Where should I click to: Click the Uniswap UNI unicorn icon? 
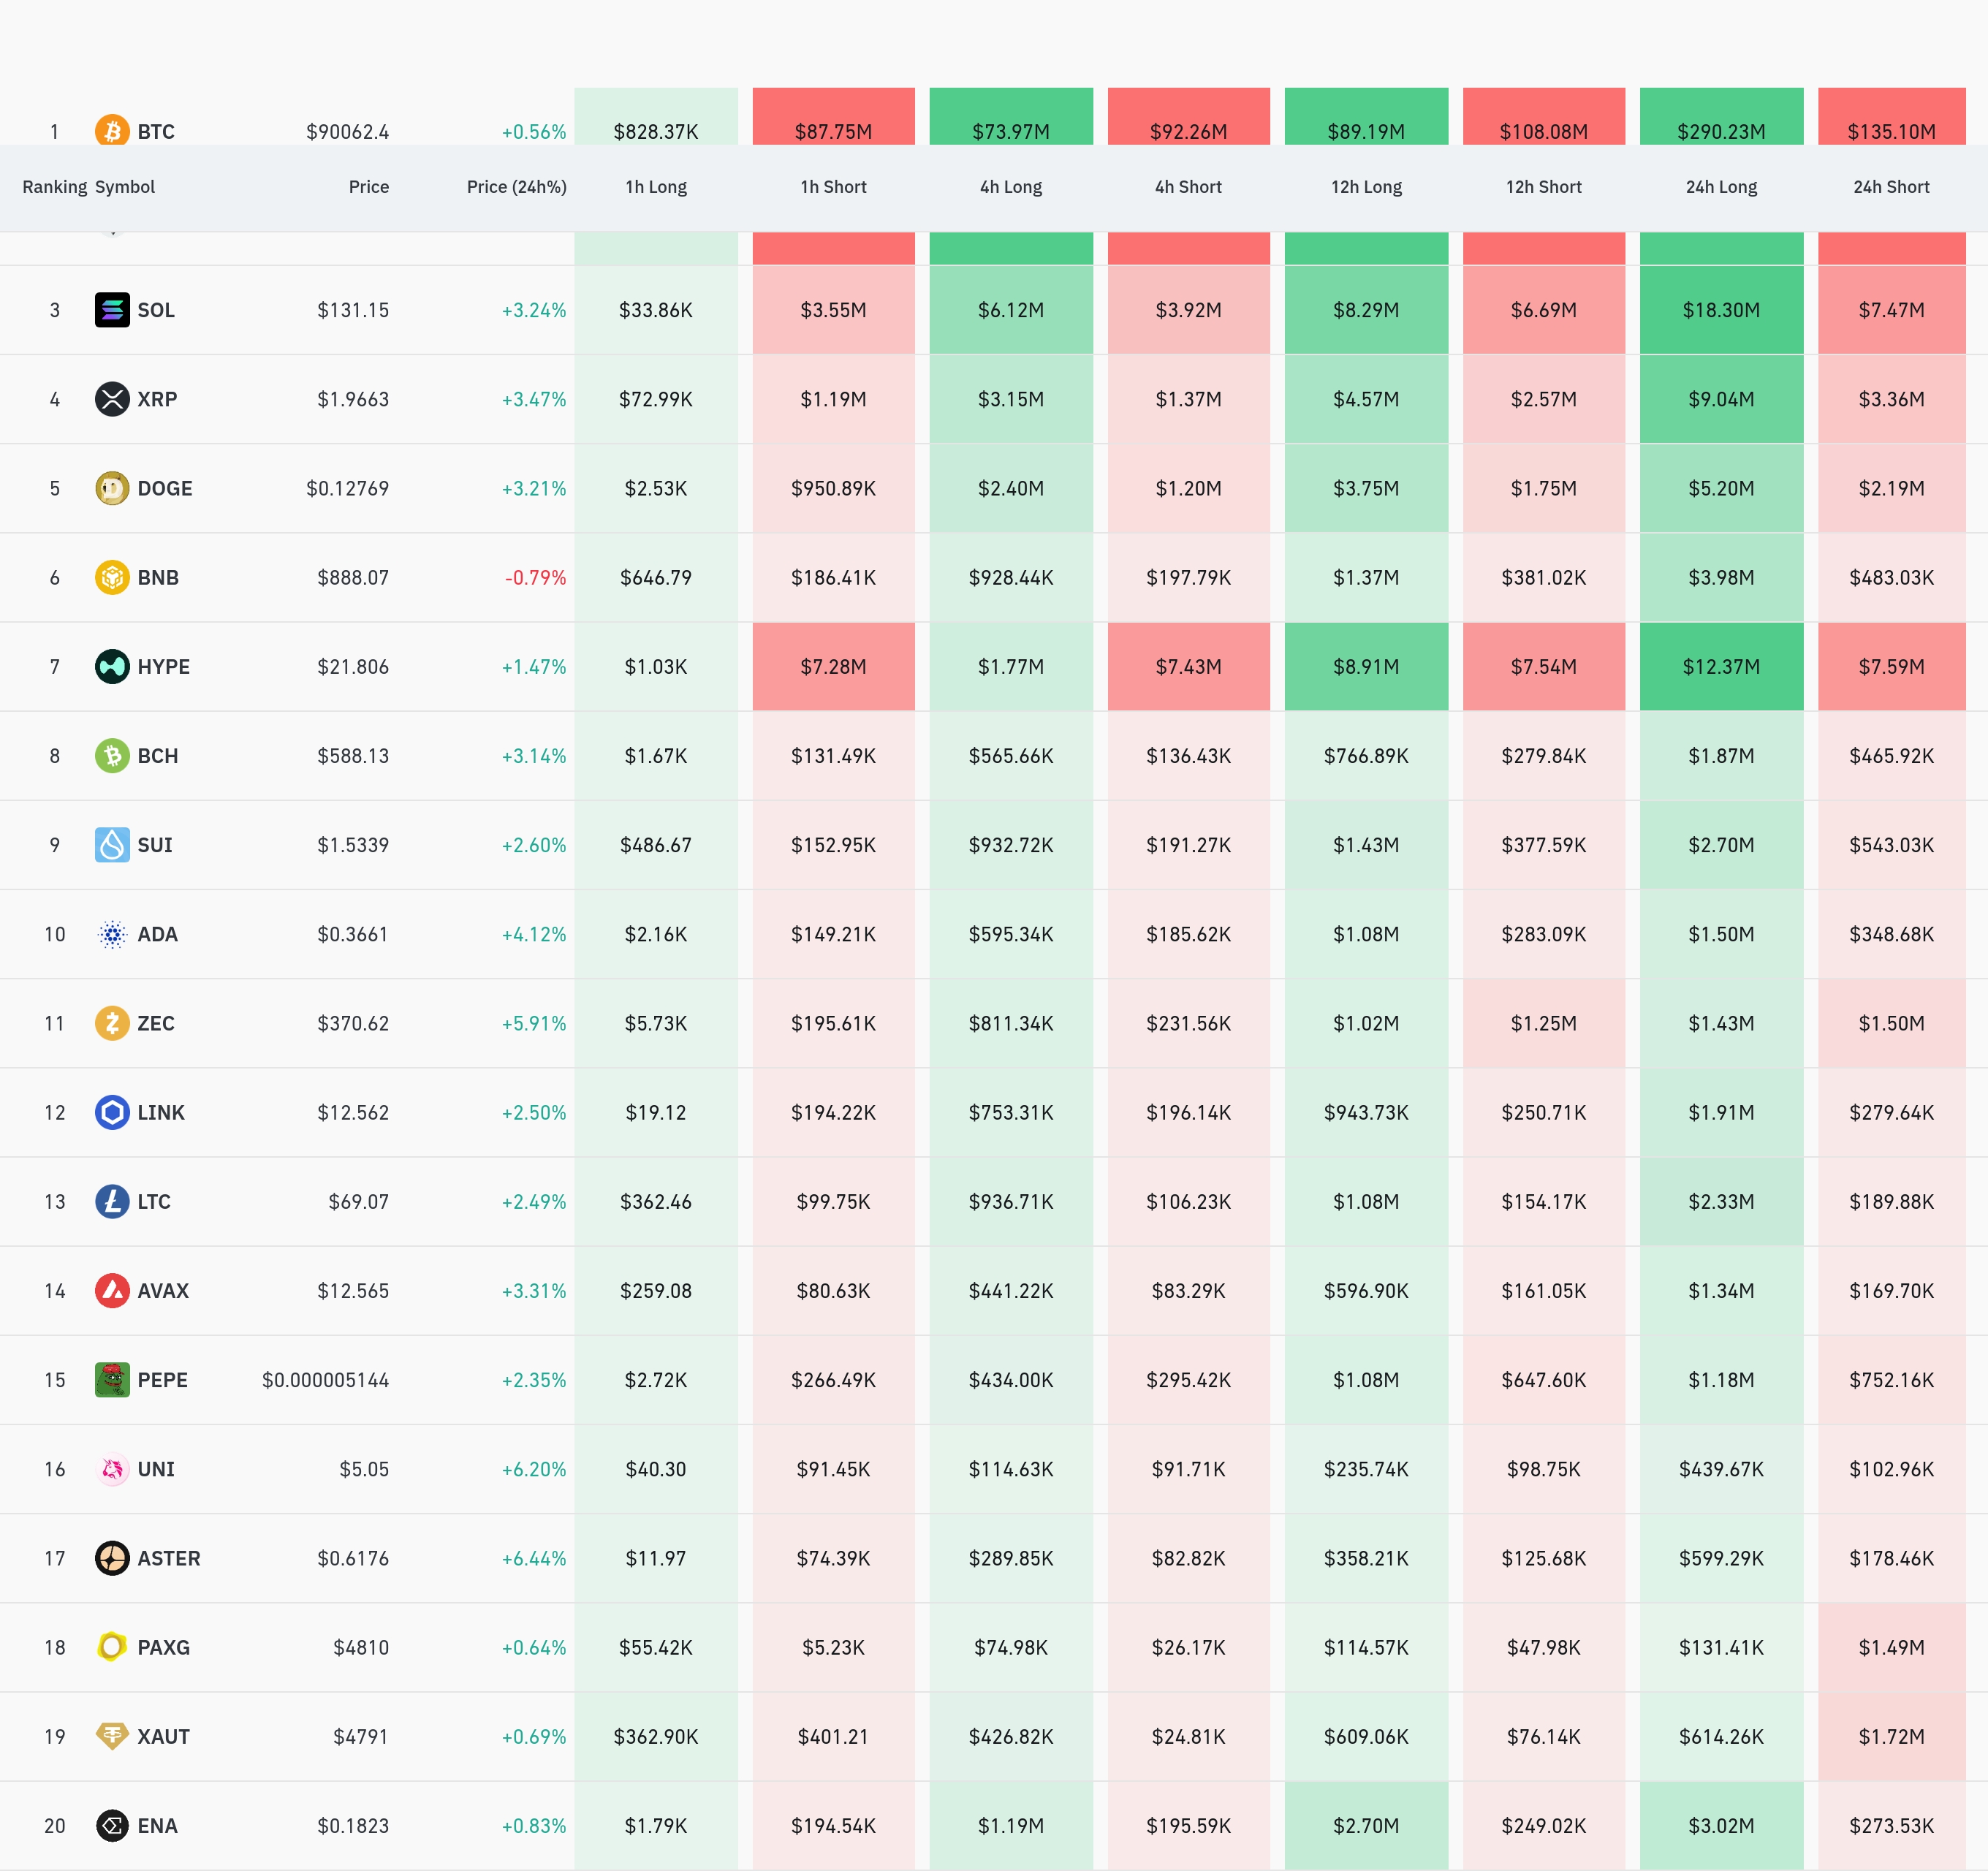tap(112, 1468)
